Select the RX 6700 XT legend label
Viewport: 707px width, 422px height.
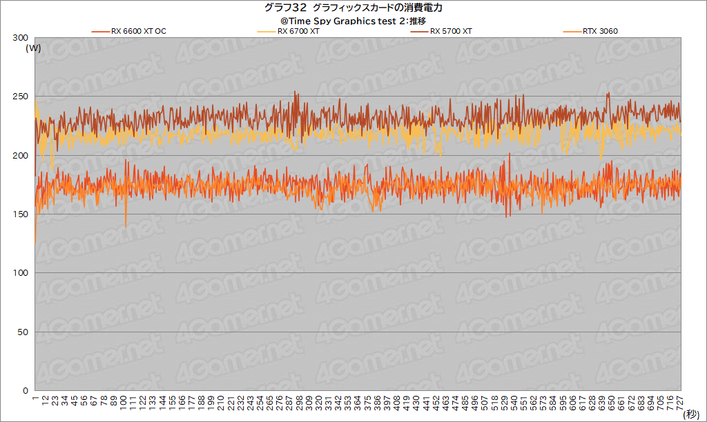point(298,31)
